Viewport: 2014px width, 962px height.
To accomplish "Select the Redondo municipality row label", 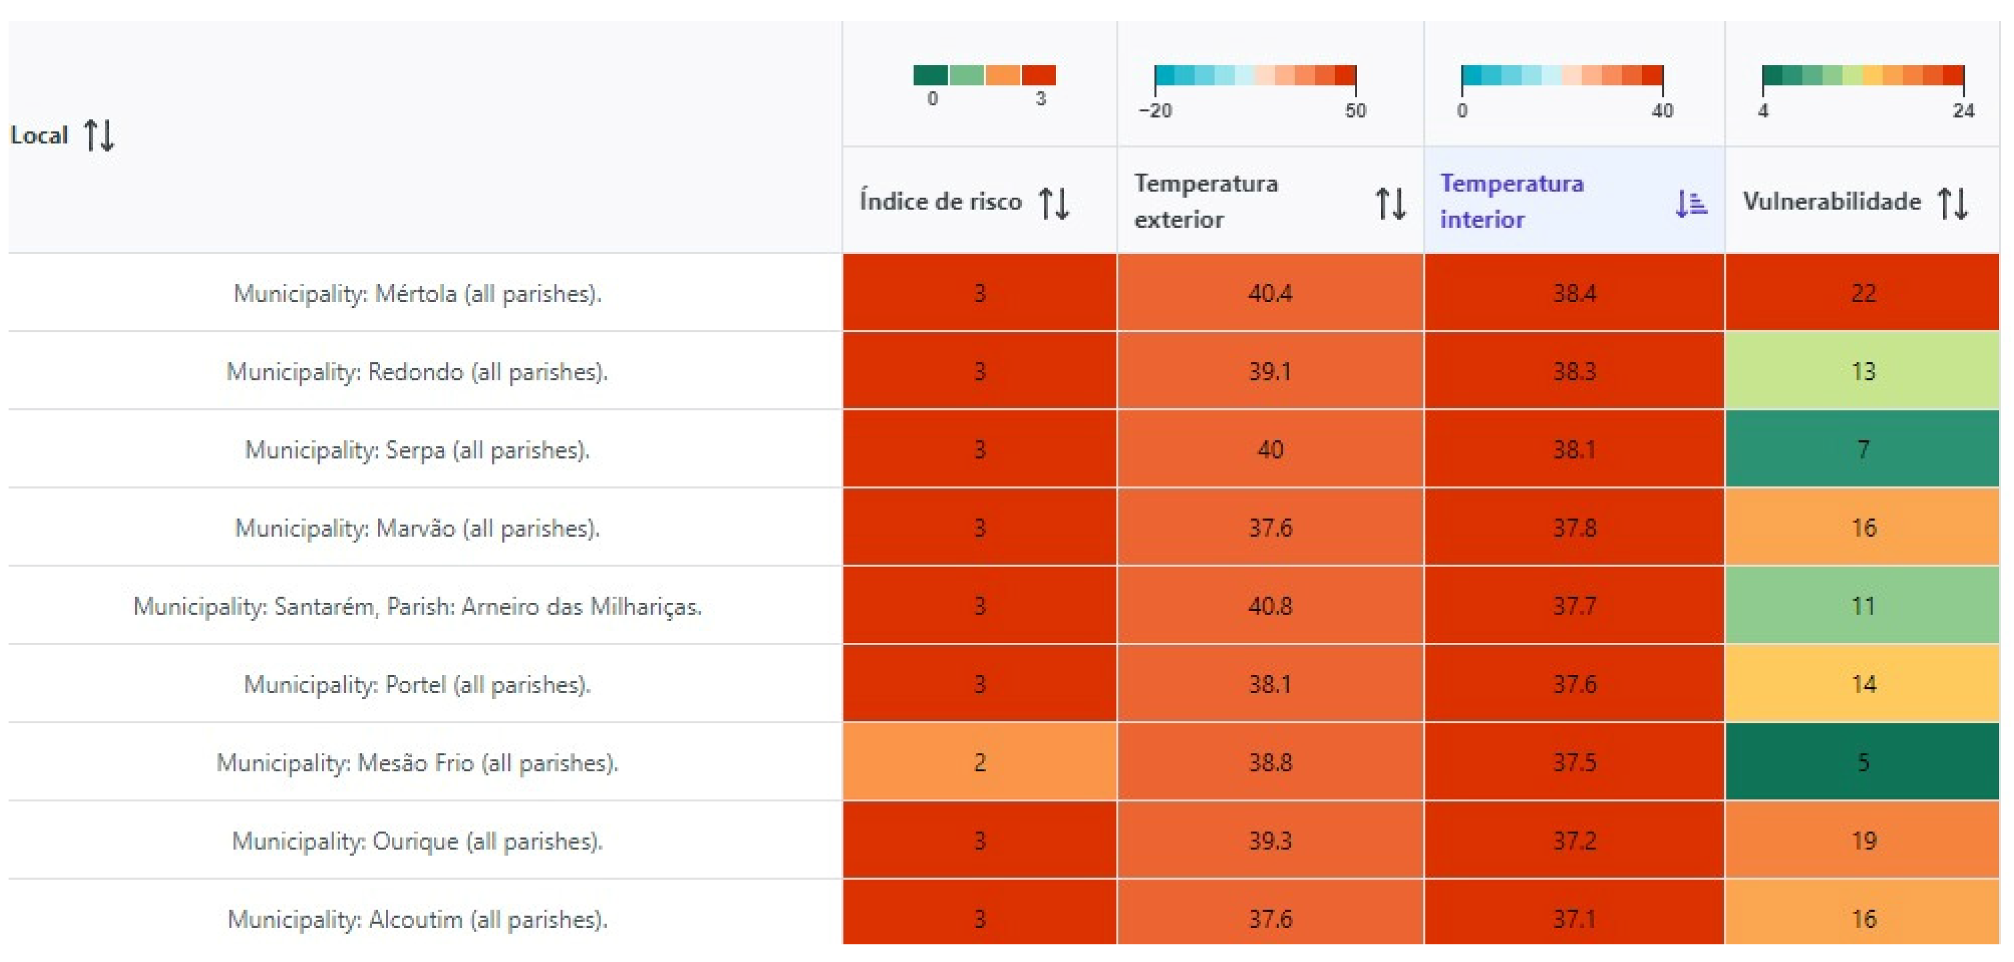I will pyautogui.click(x=417, y=372).
